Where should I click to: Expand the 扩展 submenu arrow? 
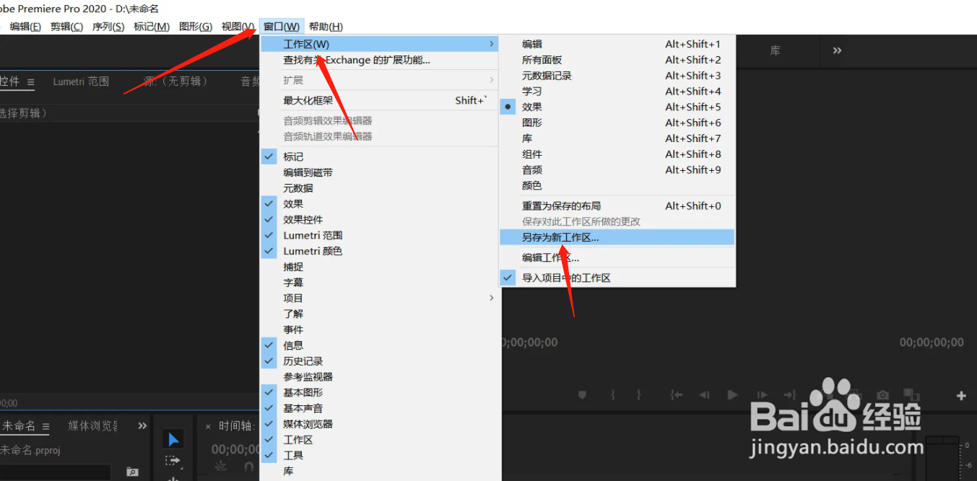click(x=492, y=79)
